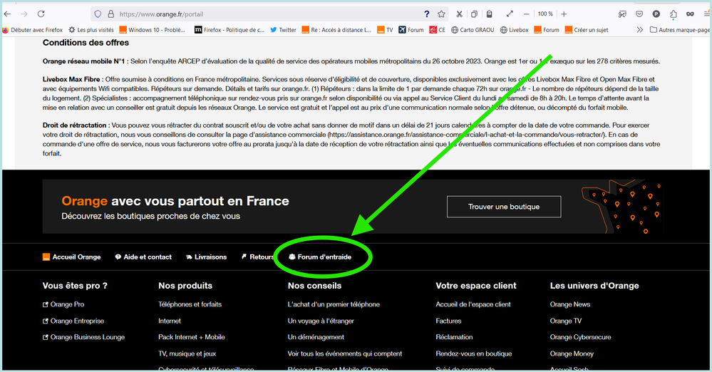Open Windows 10 - Problè... bookmark
The image size is (712, 372).
click(x=152, y=30)
